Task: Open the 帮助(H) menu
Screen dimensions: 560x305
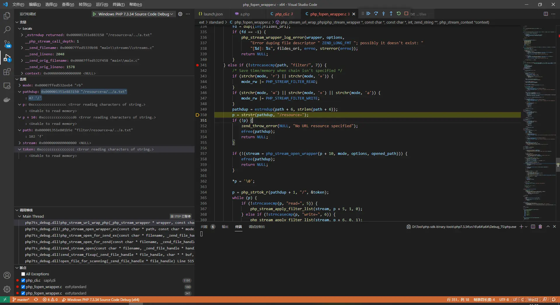Action: click(x=135, y=4)
